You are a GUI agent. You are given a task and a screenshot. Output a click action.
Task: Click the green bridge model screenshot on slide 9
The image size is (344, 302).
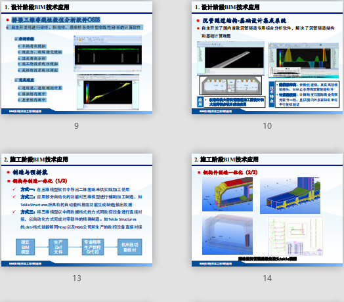point(108,53)
